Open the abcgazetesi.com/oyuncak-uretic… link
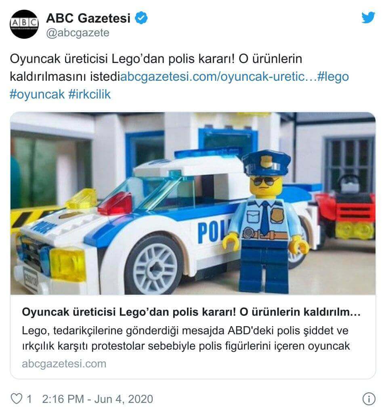 pyautogui.click(x=218, y=76)
